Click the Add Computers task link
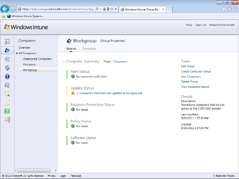The height and width of the screenshot is (179, 239). (x=191, y=77)
